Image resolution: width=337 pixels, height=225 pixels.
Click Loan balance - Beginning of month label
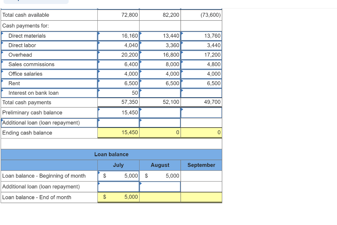pos(44,176)
